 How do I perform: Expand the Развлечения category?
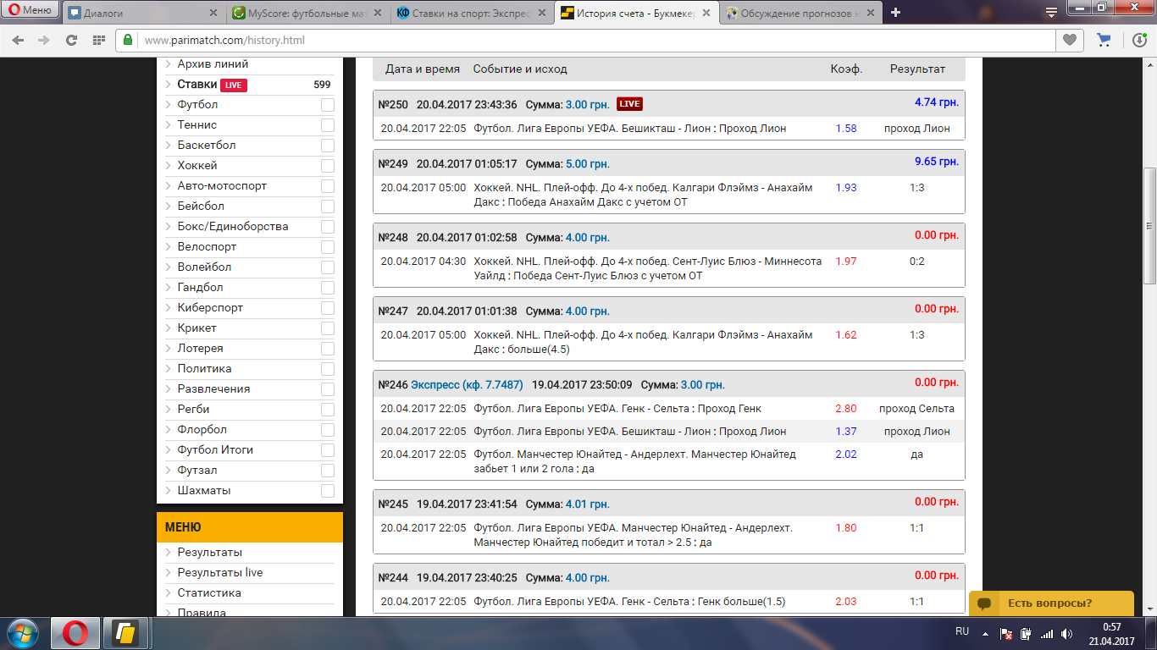[x=213, y=389]
